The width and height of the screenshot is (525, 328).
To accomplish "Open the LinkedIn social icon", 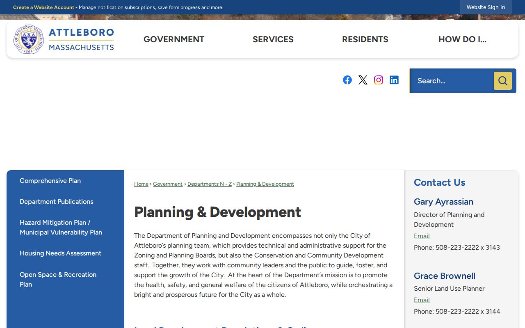I will point(394,80).
